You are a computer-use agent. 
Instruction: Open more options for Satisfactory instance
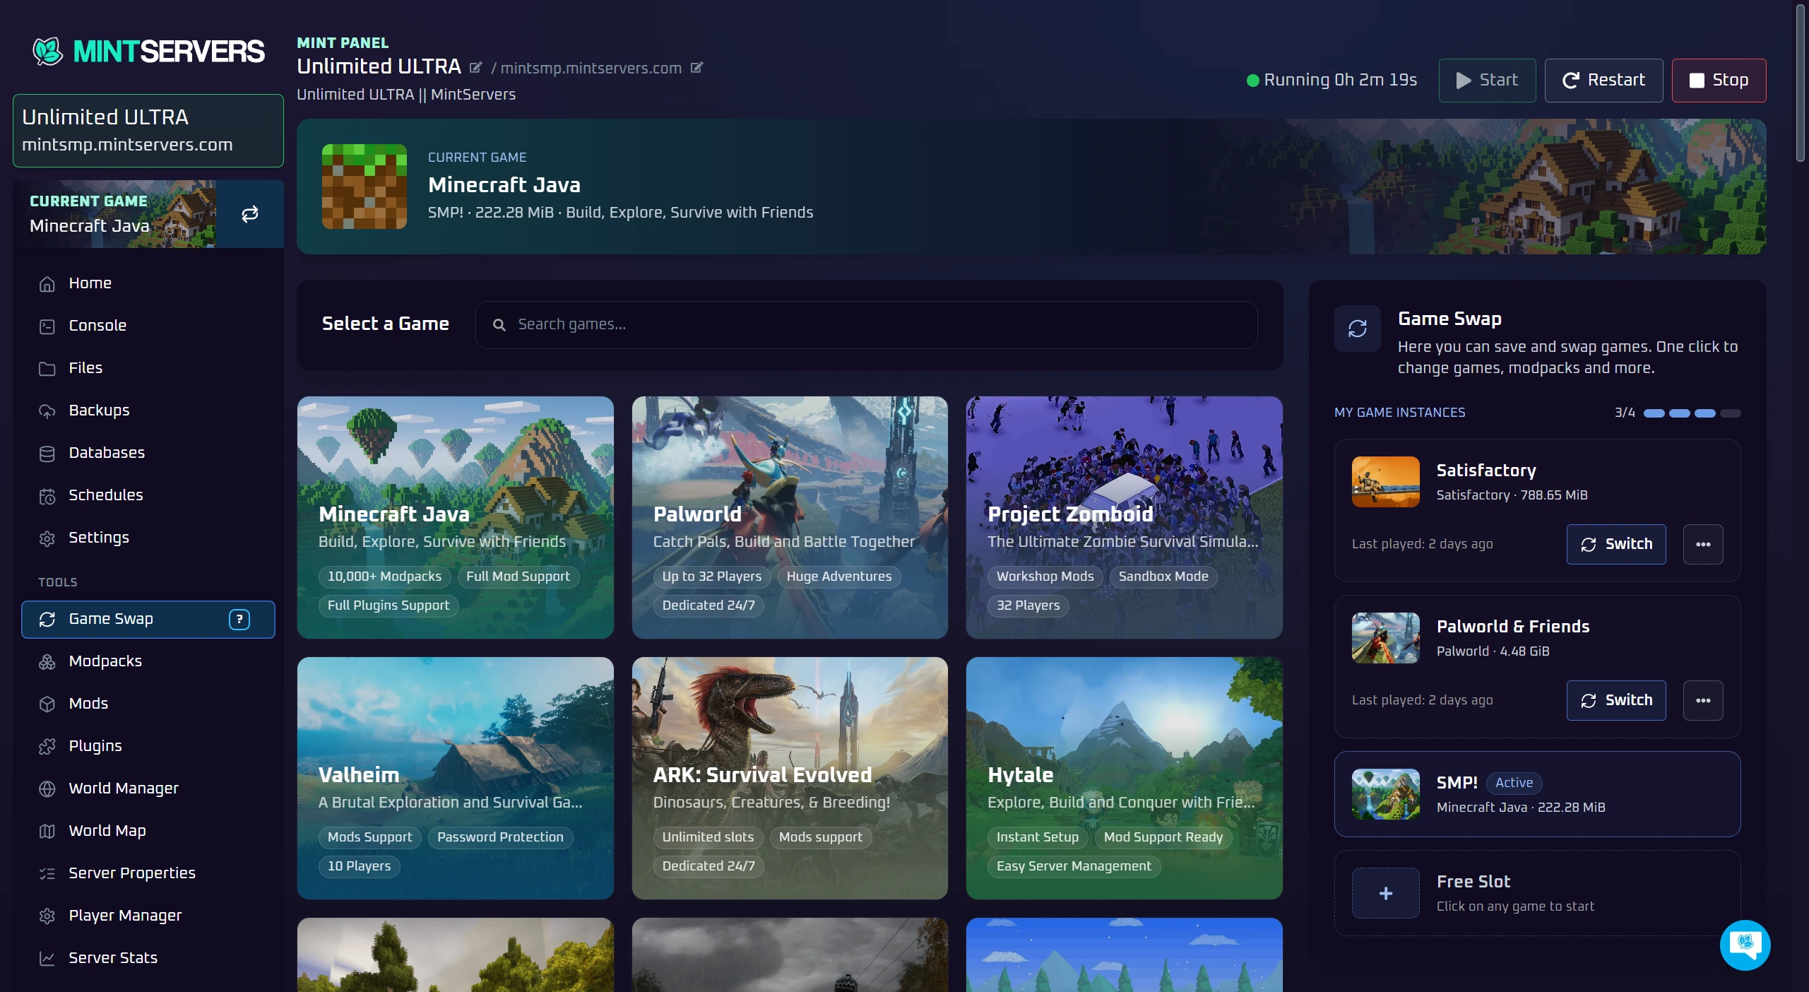coord(1703,544)
